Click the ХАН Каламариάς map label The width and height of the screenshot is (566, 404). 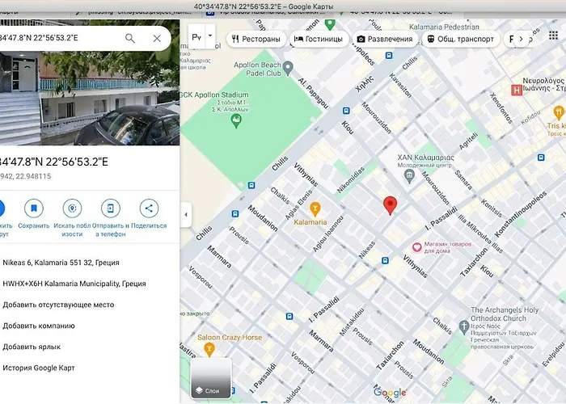[x=425, y=158]
